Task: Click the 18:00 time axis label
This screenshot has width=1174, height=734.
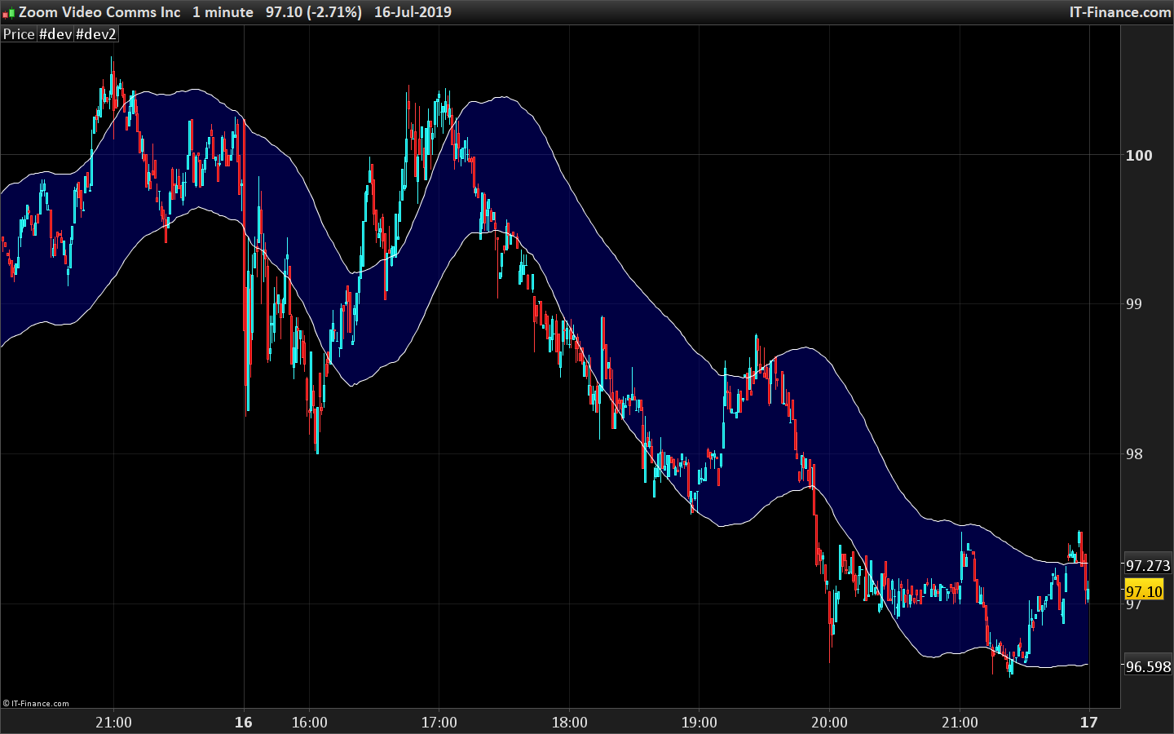Action: [x=569, y=723]
